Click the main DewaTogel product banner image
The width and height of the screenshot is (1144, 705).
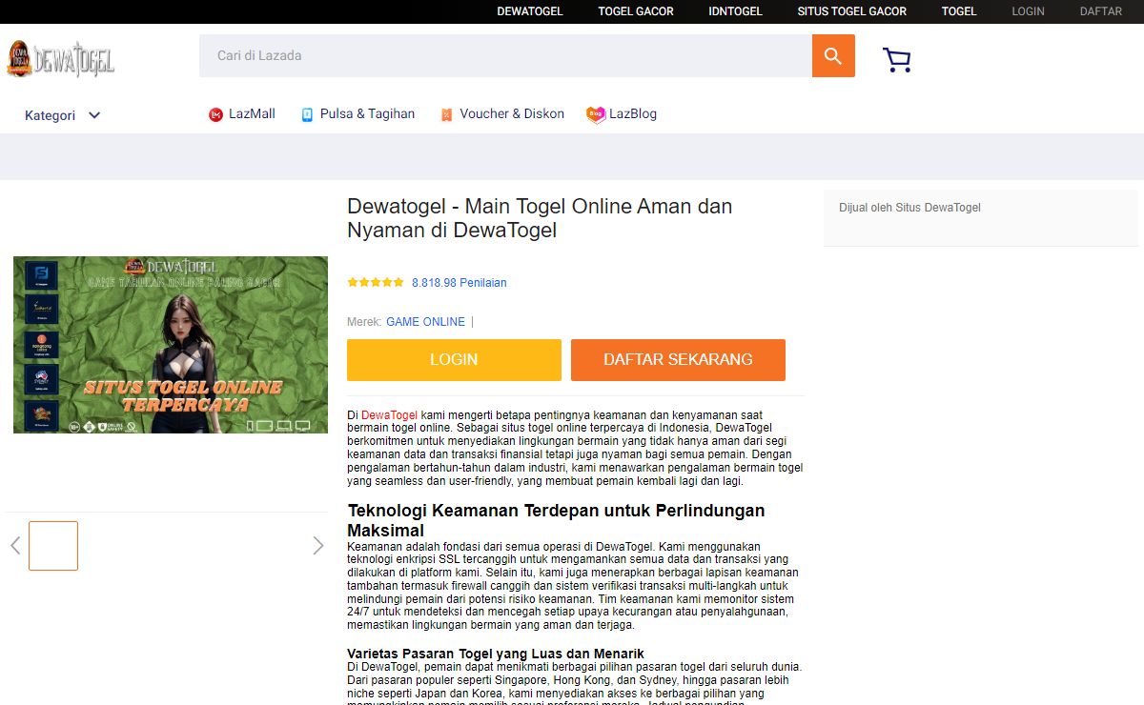pyautogui.click(x=171, y=345)
